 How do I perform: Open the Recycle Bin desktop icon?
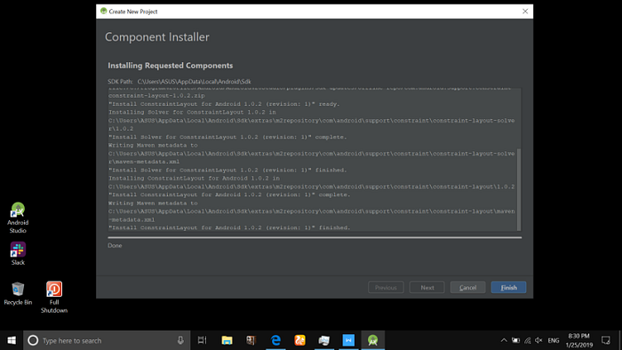18,293
